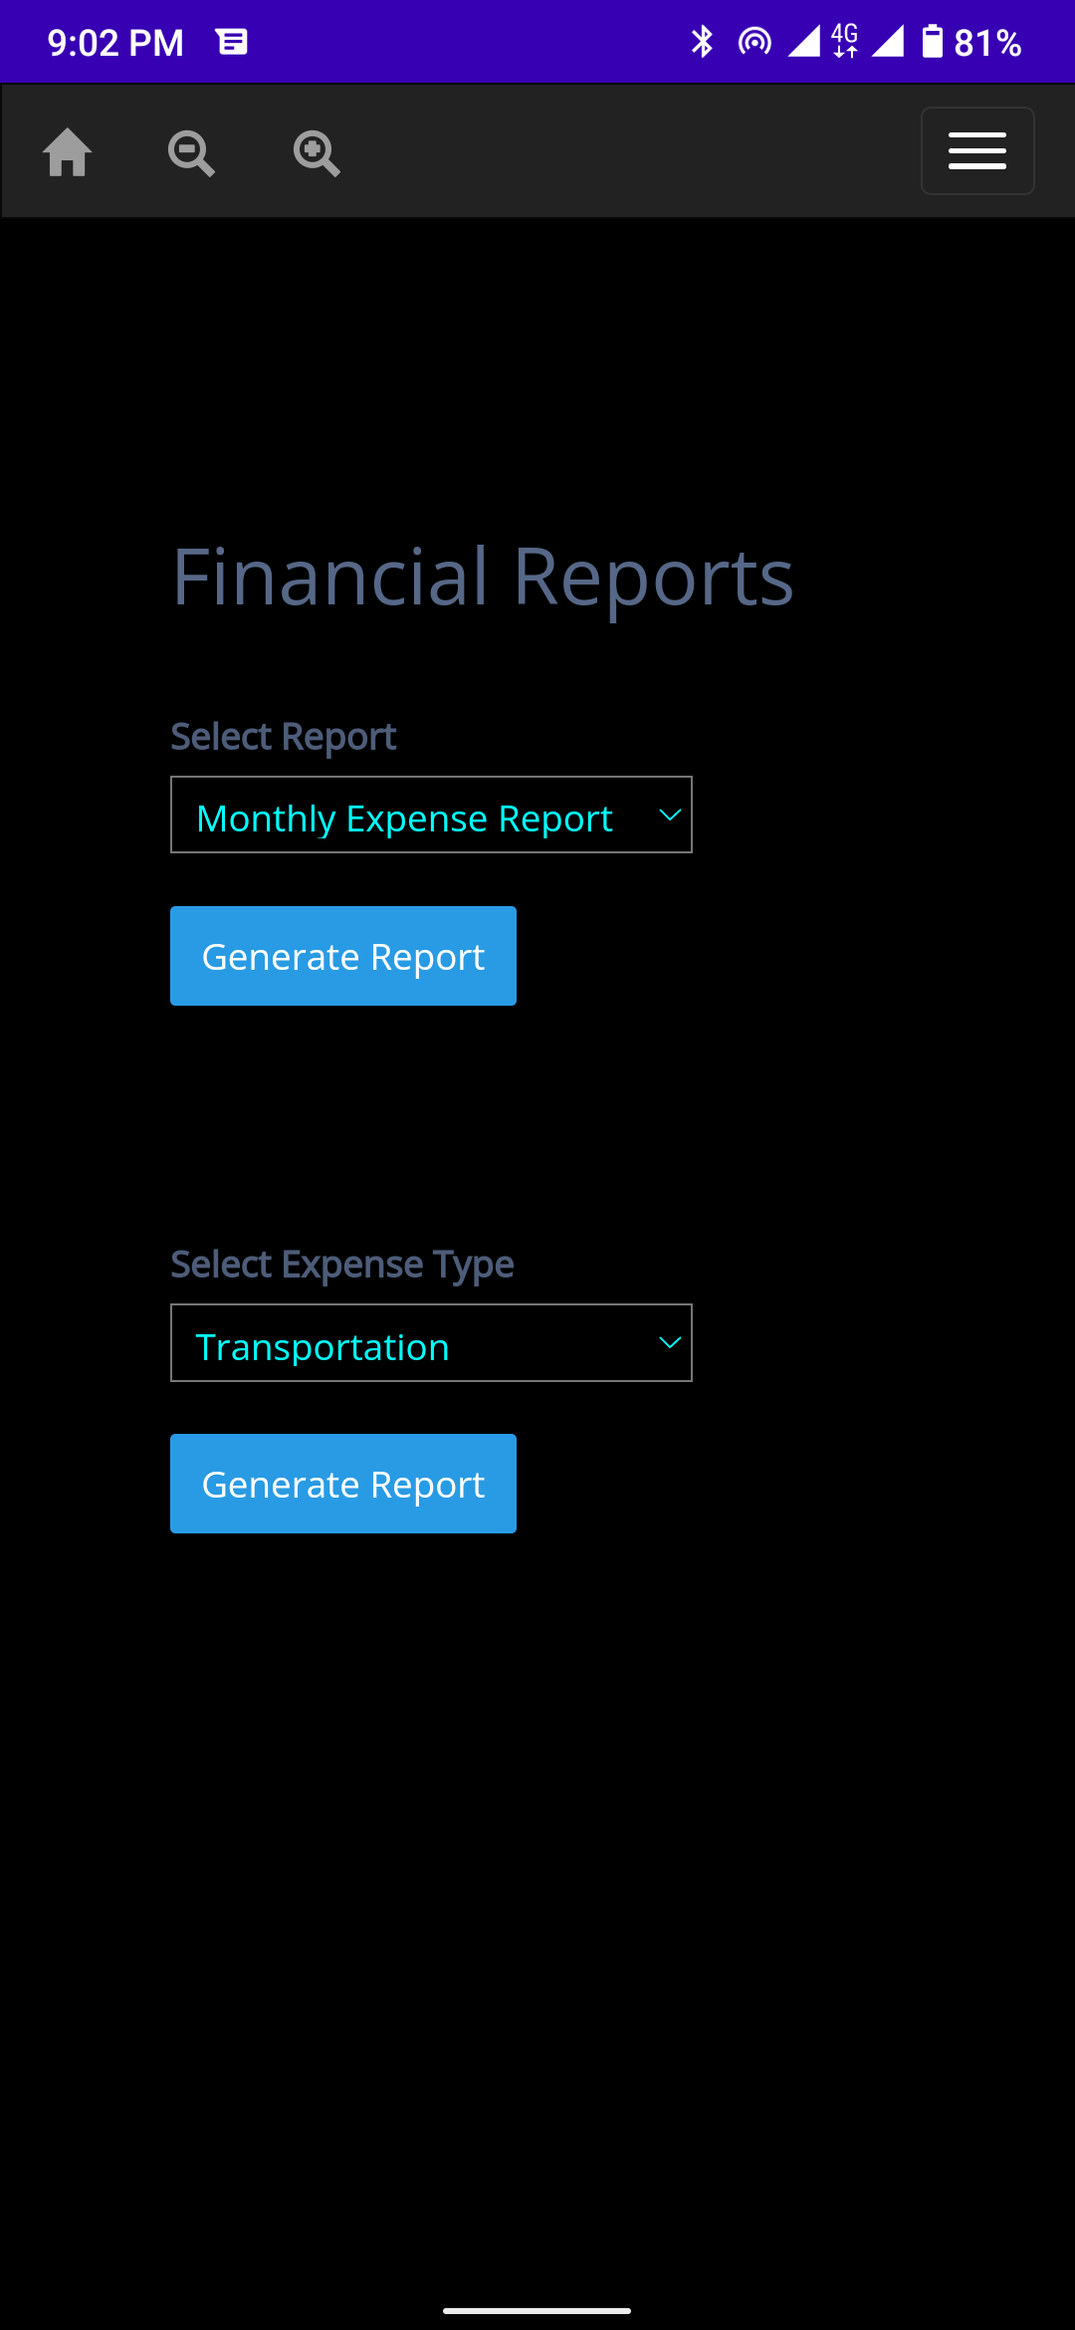The height and width of the screenshot is (2330, 1075).
Task: Click the Select Report label
Action: point(284,737)
